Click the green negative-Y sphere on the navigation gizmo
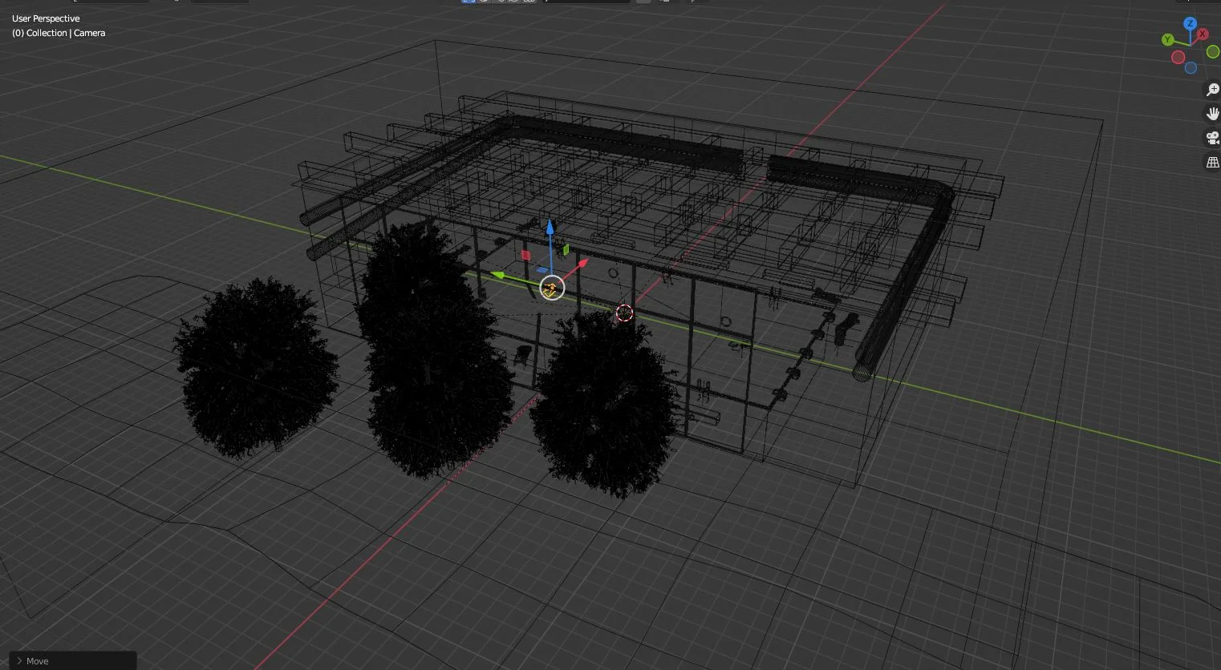Screen dimensions: 1221x670 [x=1213, y=53]
